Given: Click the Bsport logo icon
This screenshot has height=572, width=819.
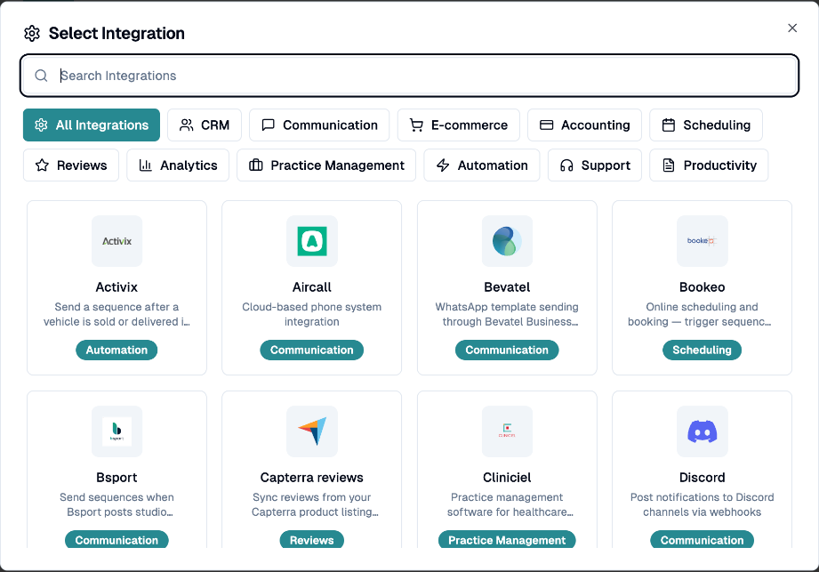Looking at the screenshot, I should point(117,431).
